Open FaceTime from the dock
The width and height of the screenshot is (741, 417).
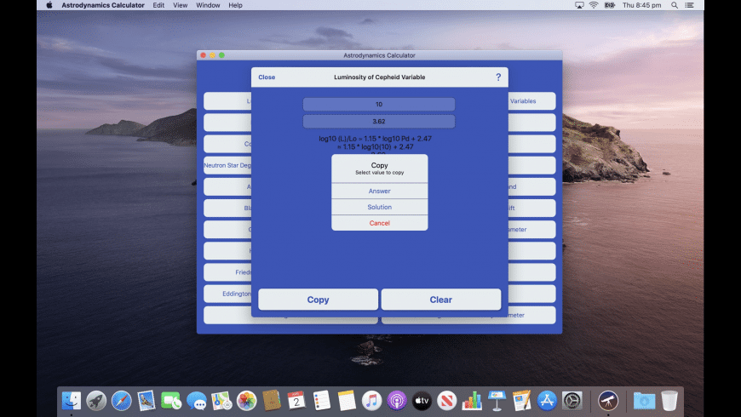pyautogui.click(x=171, y=401)
